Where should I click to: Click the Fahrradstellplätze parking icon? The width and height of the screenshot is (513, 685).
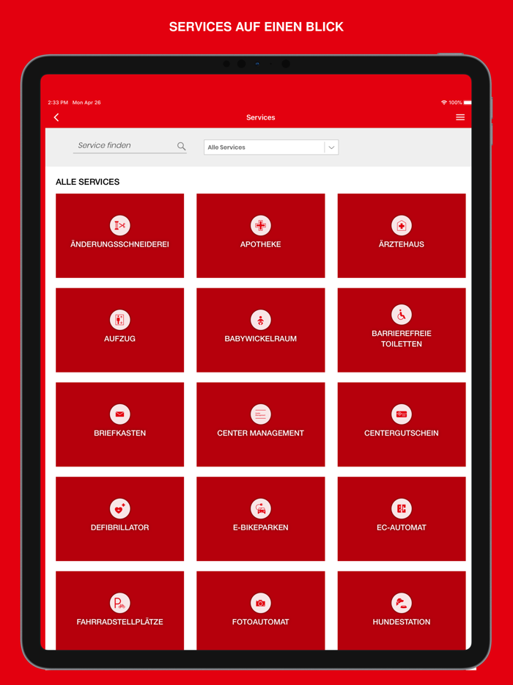point(119,603)
